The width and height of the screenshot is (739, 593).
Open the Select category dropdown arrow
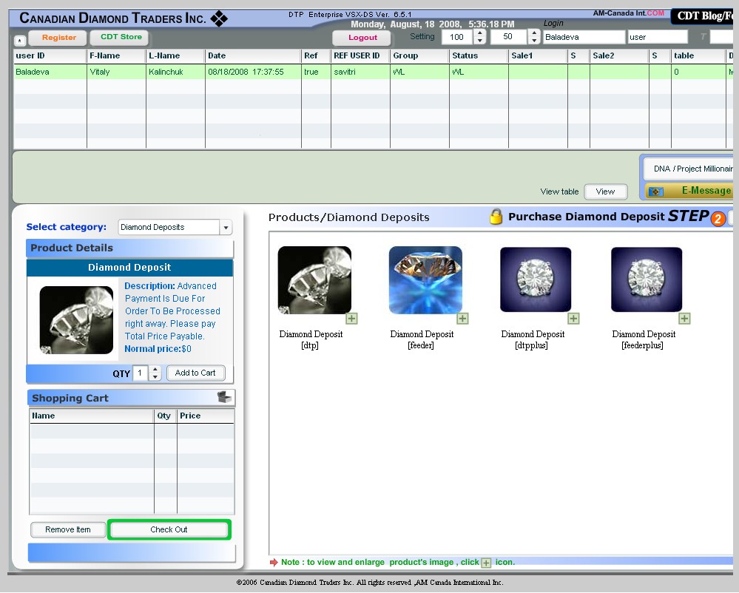[x=226, y=228]
